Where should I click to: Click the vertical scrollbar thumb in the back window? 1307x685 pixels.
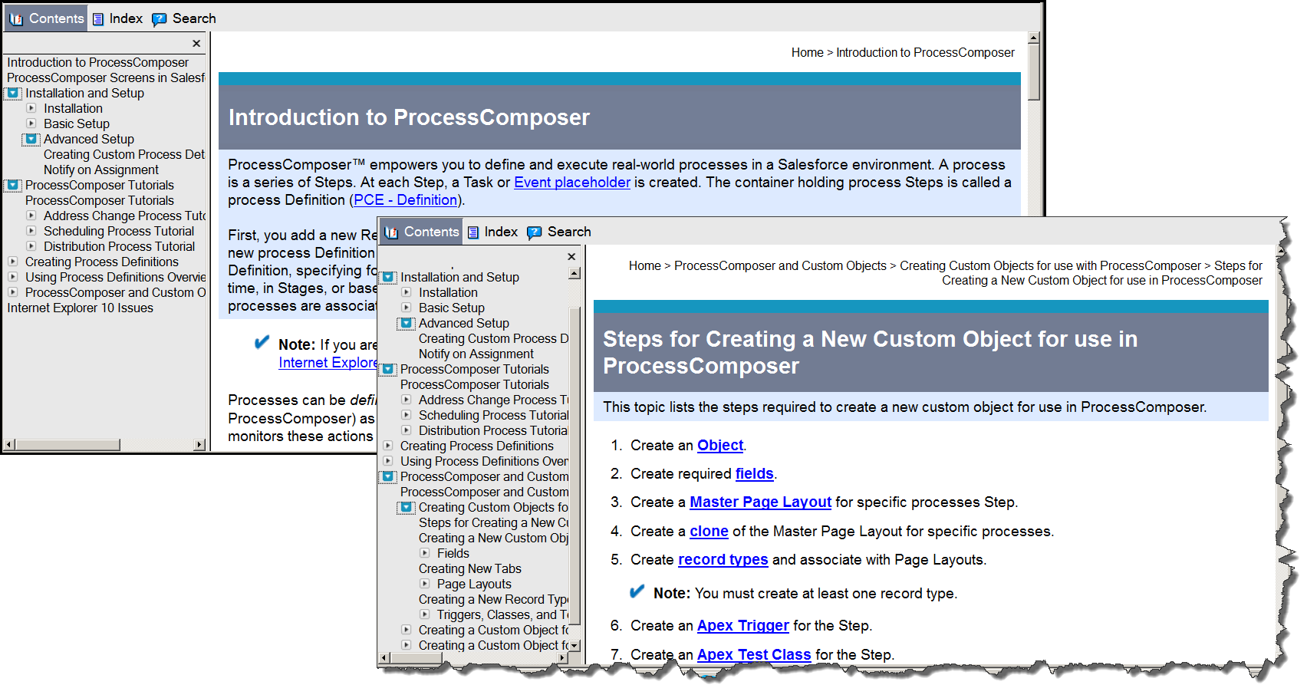(x=1034, y=71)
